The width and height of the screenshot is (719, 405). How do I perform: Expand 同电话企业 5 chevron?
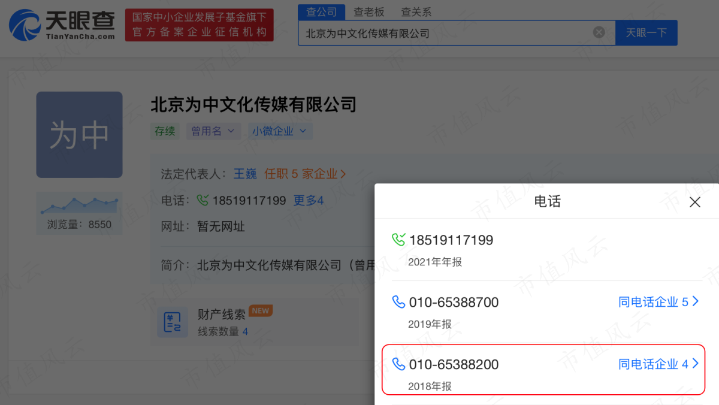[696, 302]
